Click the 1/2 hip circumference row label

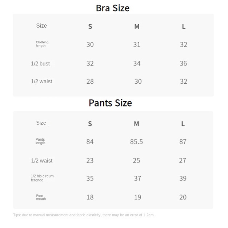(x=43, y=178)
